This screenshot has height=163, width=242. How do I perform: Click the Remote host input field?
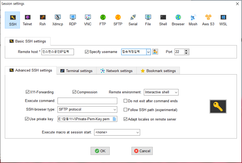coord(58,52)
